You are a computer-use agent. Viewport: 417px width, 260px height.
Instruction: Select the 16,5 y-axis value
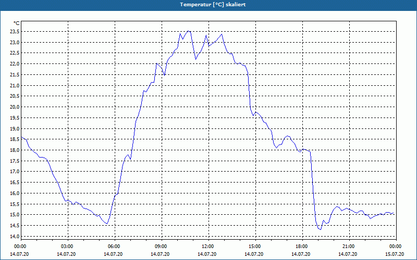15,183
